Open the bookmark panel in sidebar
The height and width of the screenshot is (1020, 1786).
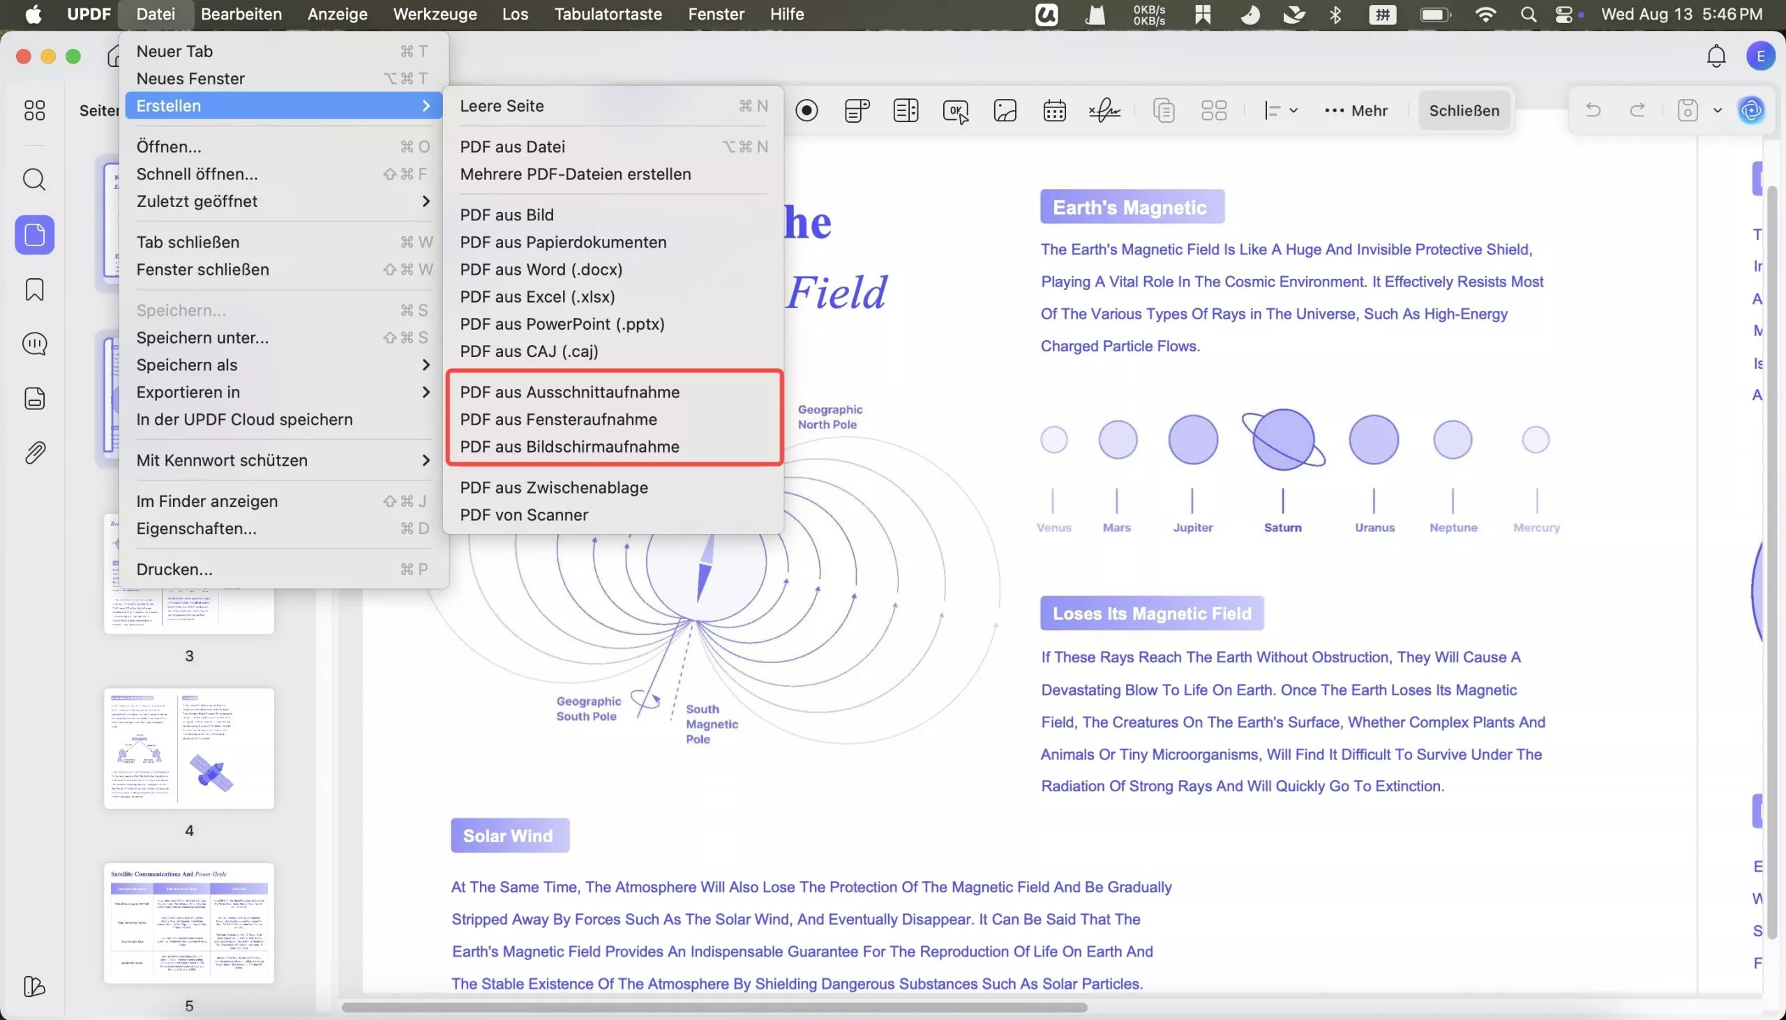click(34, 289)
